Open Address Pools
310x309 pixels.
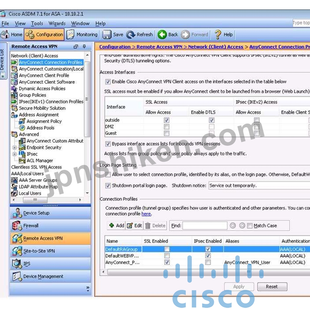(41, 128)
